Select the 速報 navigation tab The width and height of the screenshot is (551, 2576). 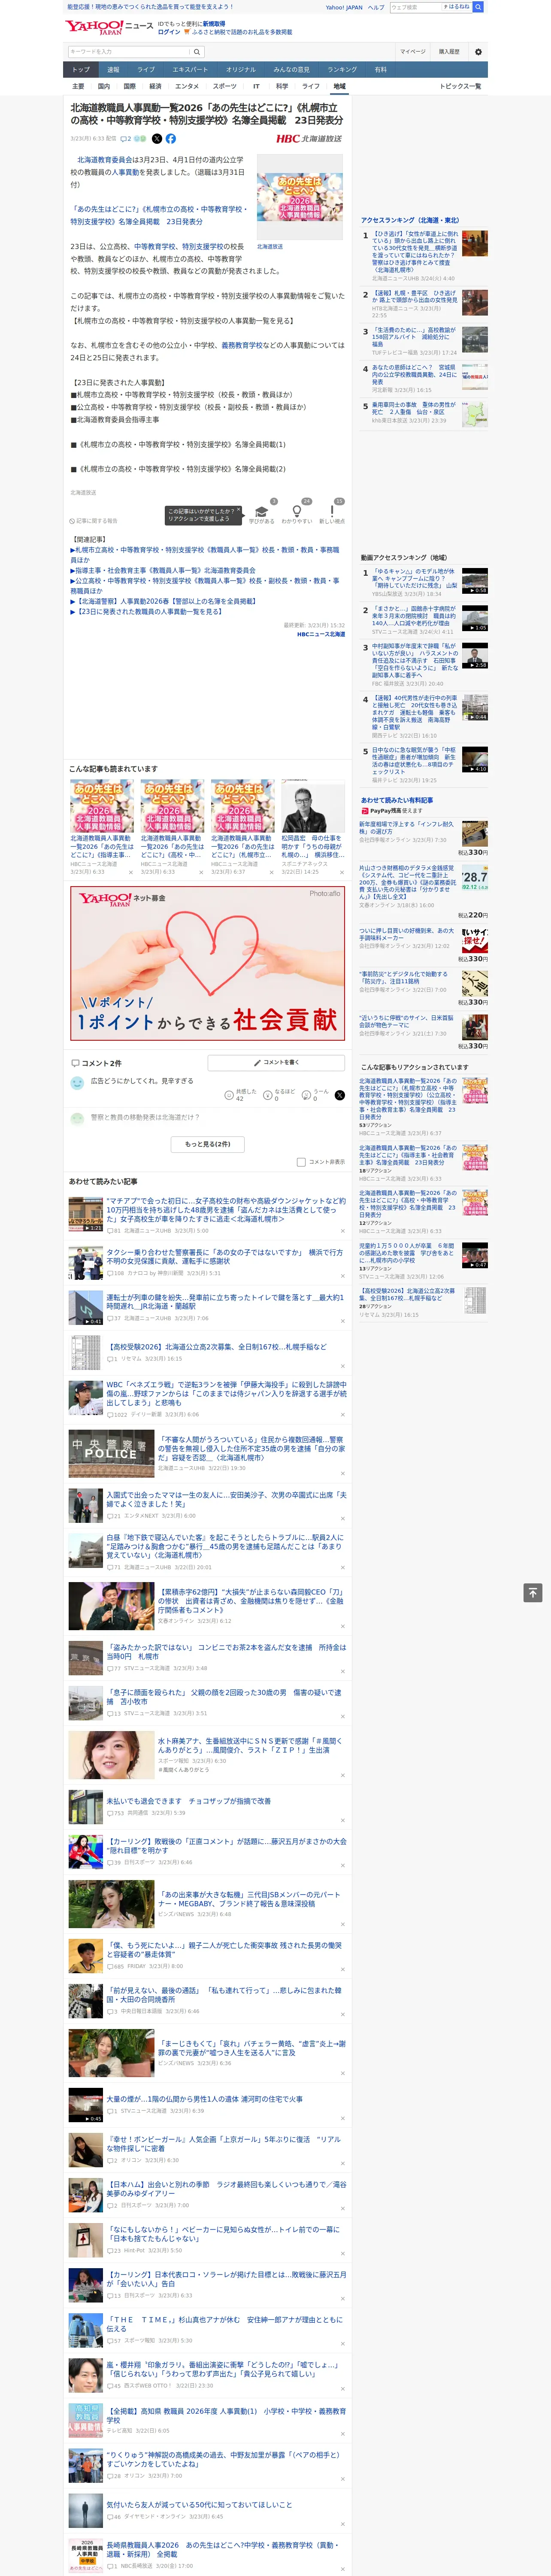click(113, 70)
